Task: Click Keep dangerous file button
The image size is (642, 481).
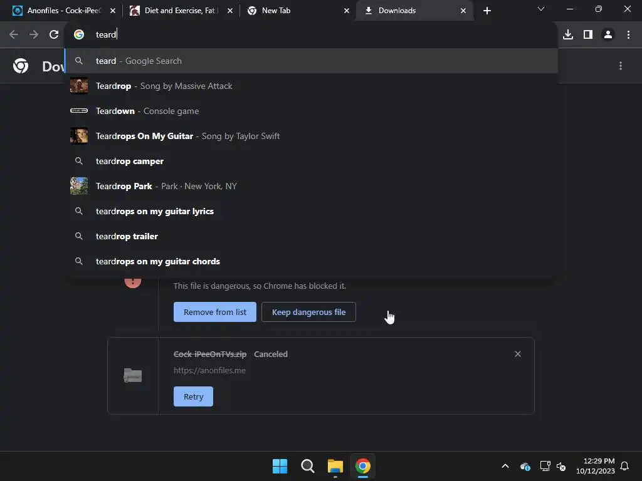Action: pyautogui.click(x=308, y=312)
